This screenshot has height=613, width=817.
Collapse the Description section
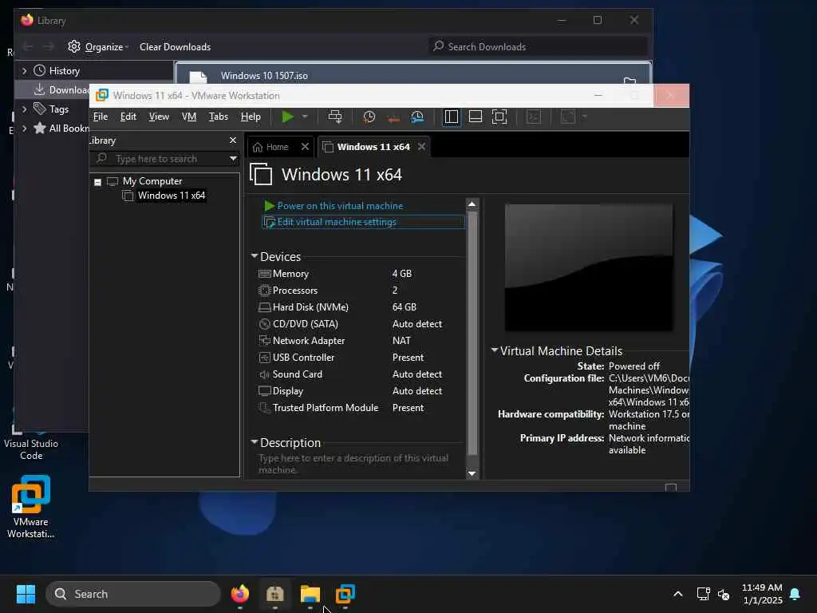coord(255,442)
